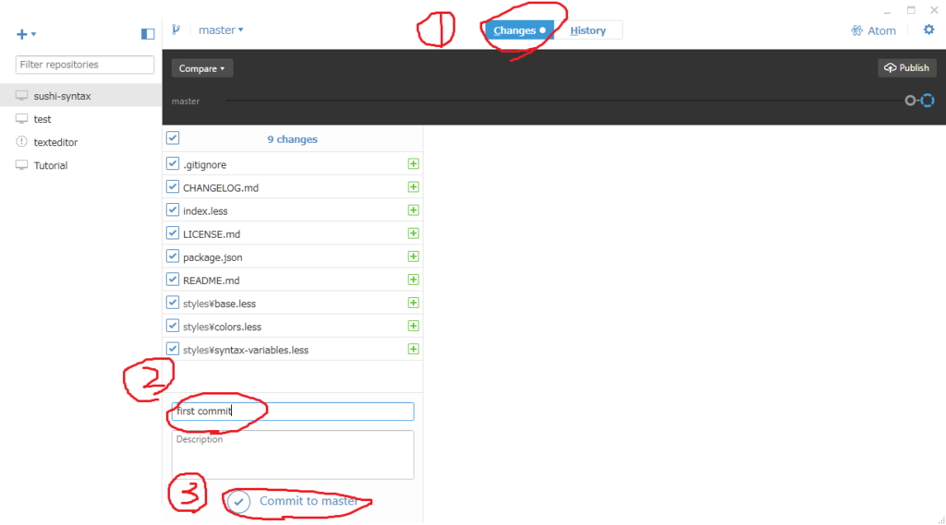Uncheck the README.md checkbox
Screen dimensions: 946x525
[x=173, y=279]
